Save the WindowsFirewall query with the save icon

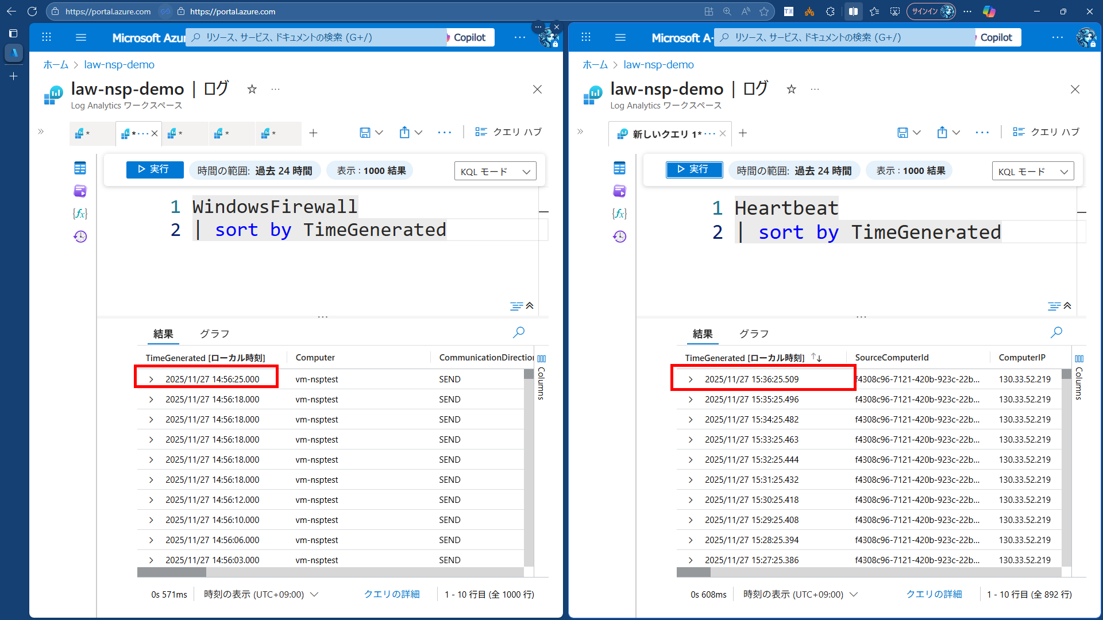click(x=366, y=132)
